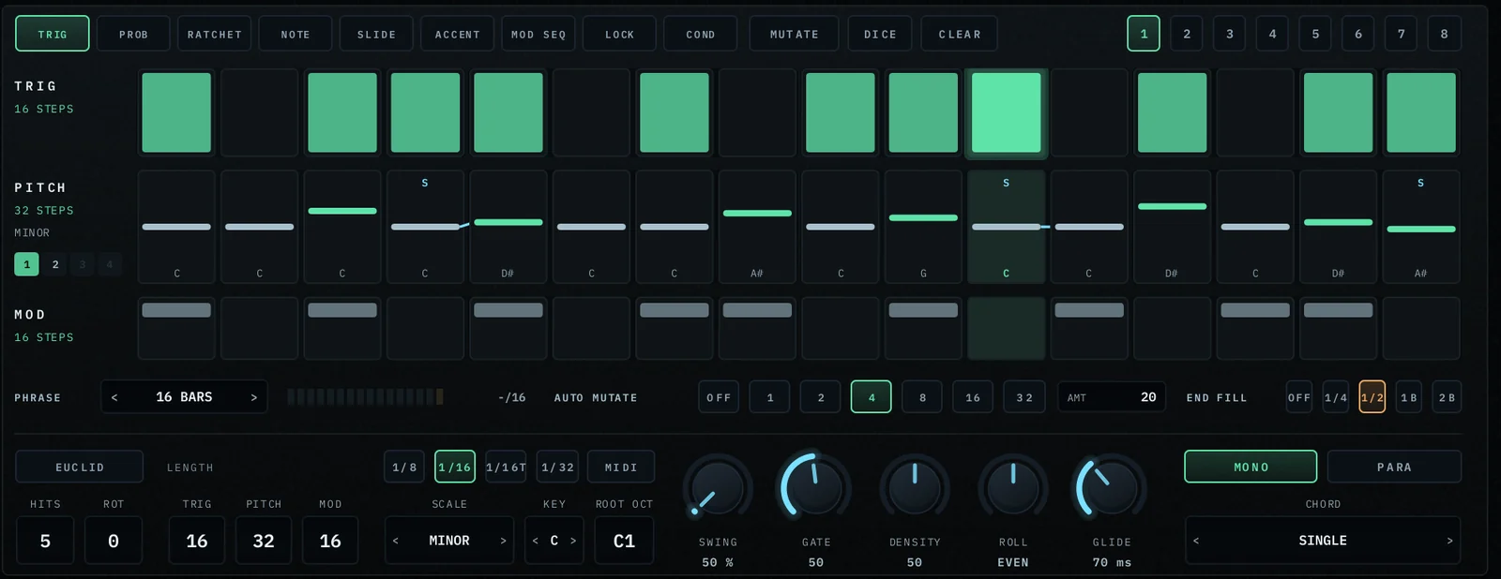Click the 16 BARS phrase value

[x=184, y=397]
